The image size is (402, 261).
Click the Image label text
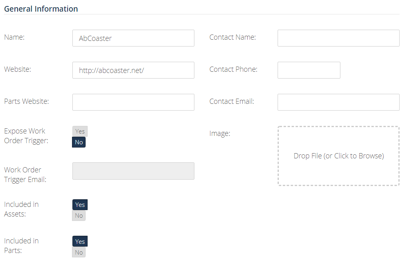[220, 134]
